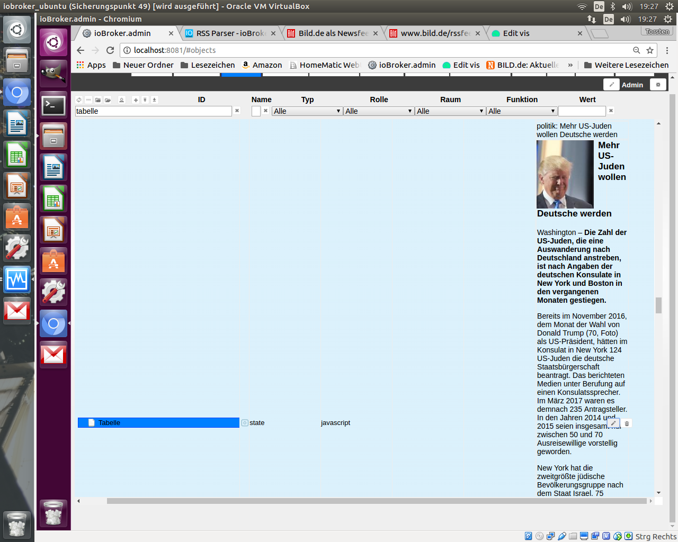Bookmark this page with star icon
678x542 pixels.
(x=650, y=50)
